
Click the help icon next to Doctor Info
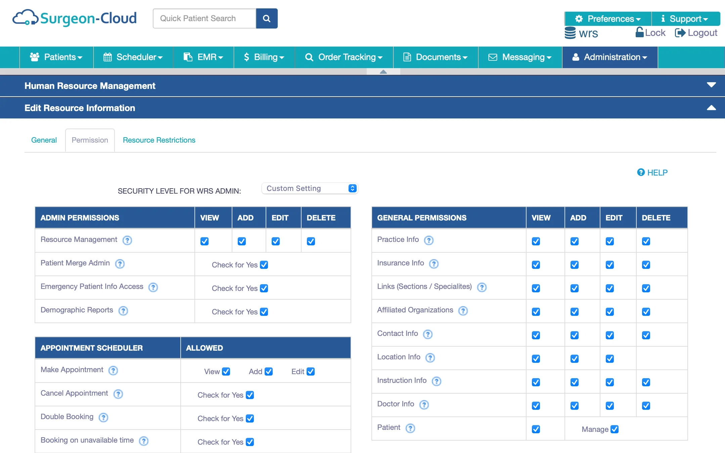(x=424, y=405)
